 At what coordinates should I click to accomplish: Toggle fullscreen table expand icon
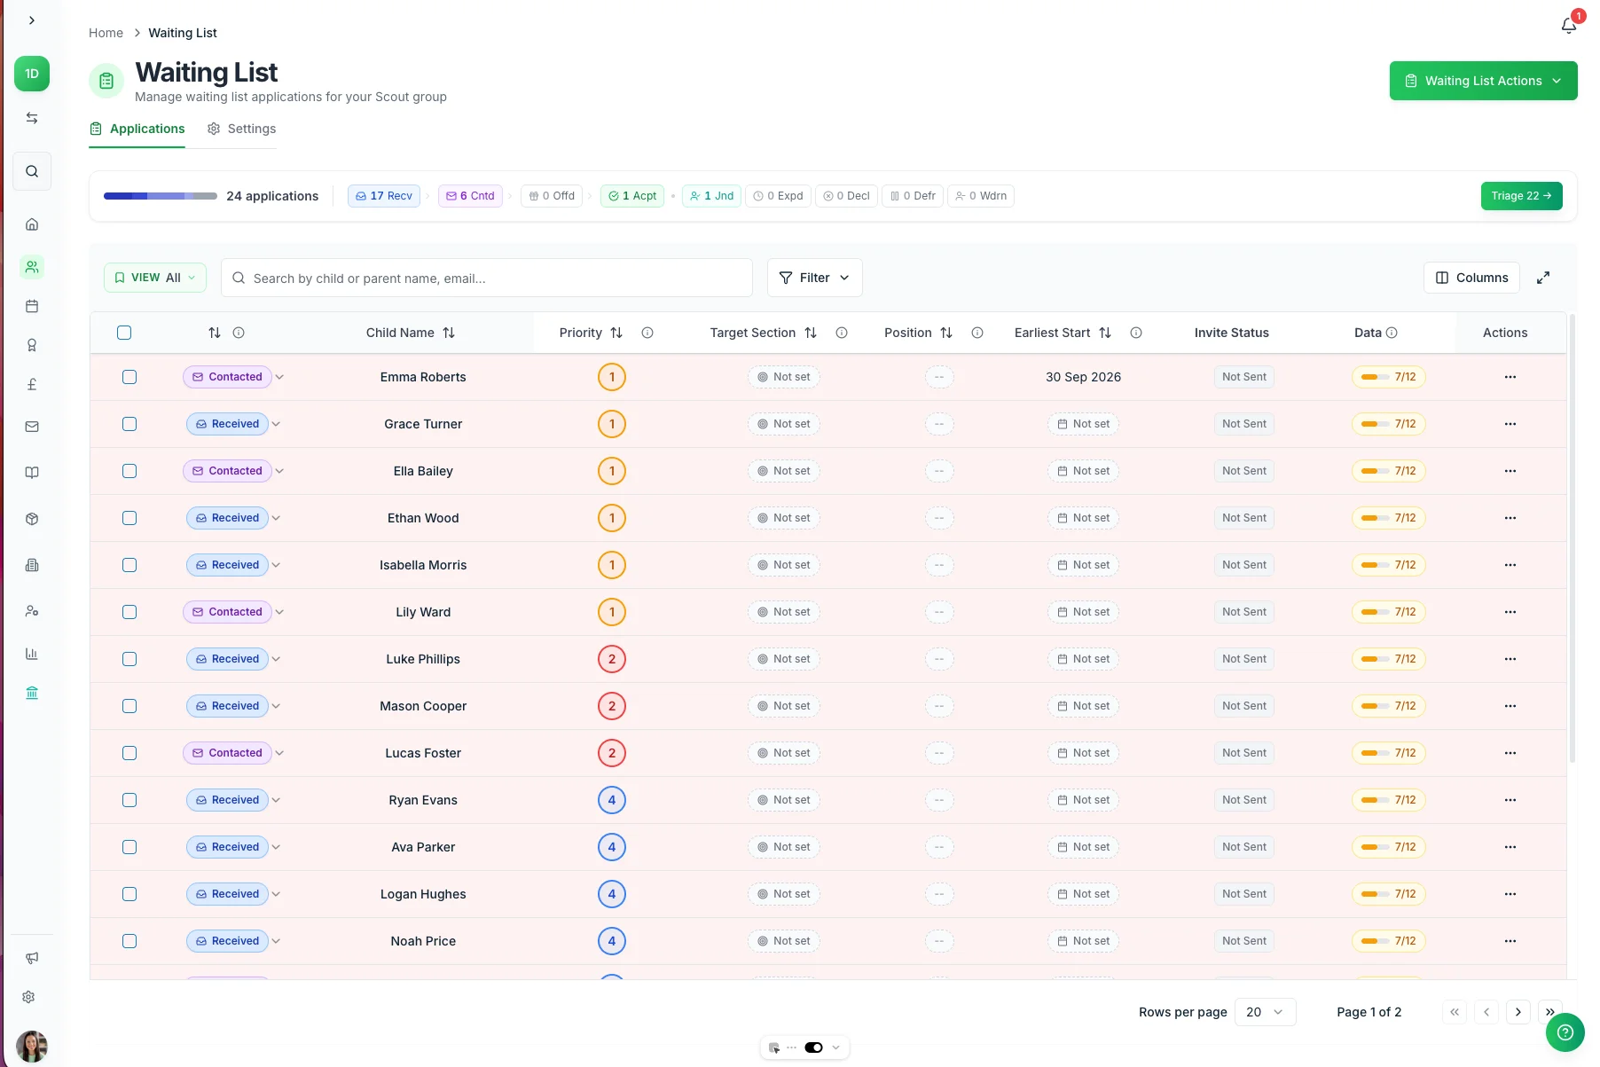point(1543,278)
